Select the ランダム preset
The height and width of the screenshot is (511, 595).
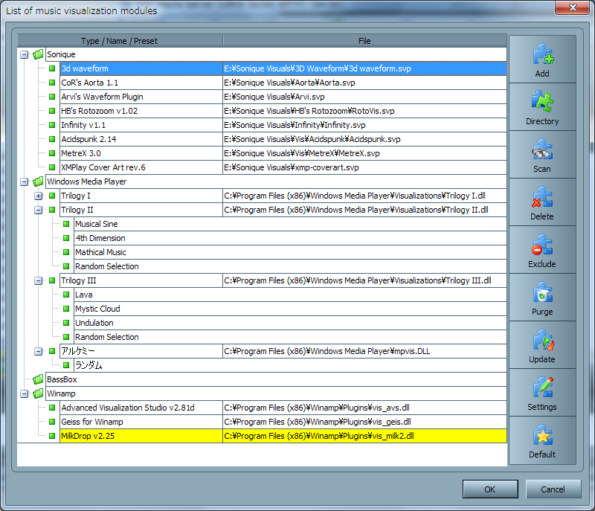coord(89,365)
